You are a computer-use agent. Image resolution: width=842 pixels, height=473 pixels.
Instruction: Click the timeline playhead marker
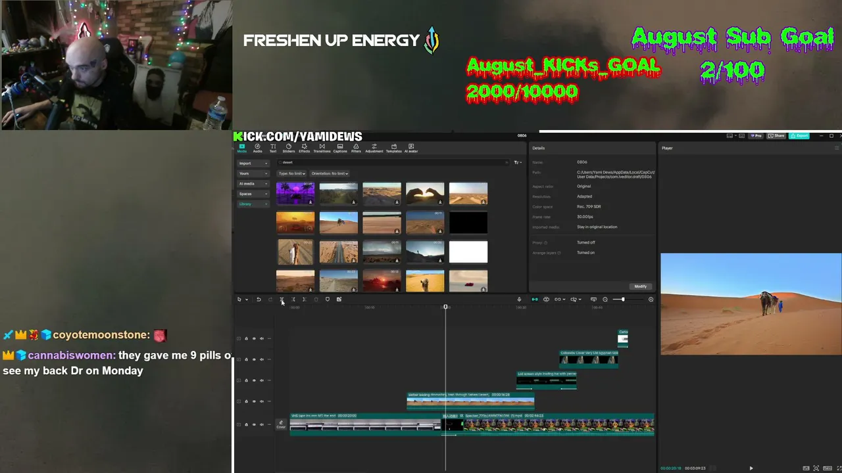pyautogui.click(x=445, y=307)
